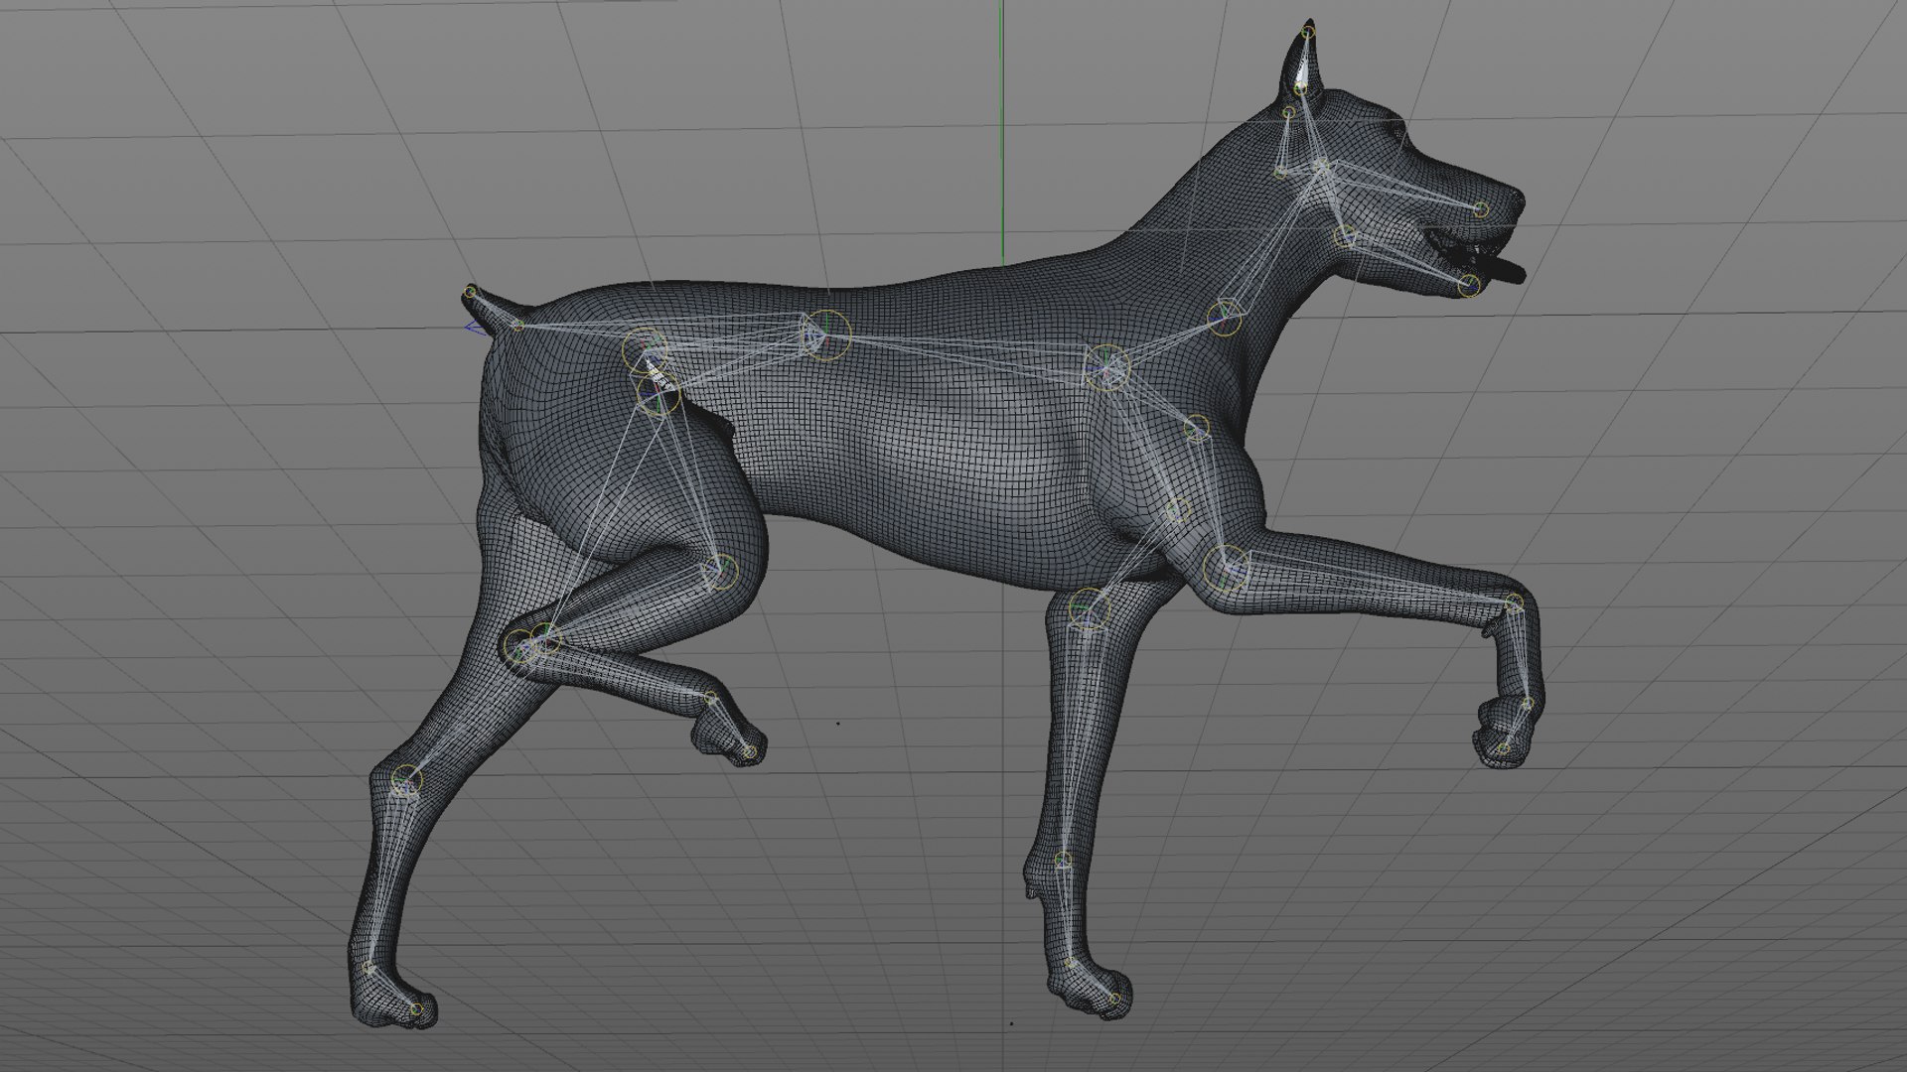Screen dimensions: 1907x1072
Task: Click the green vertical Y-axis line
Action: pyautogui.click(x=1001, y=131)
